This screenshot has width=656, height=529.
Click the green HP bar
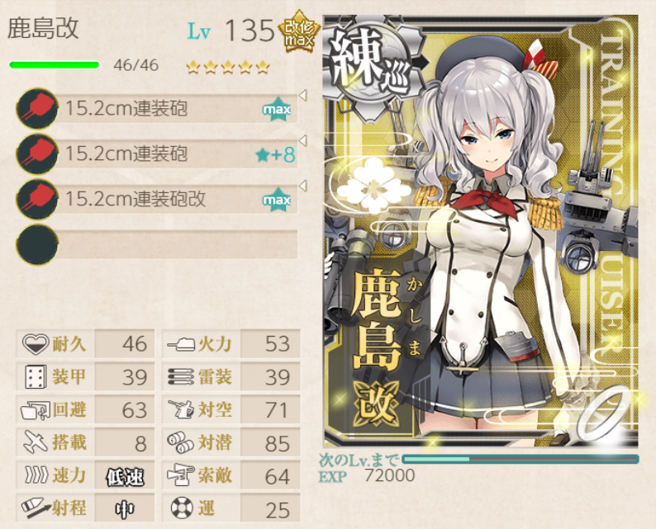[x=55, y=64]
